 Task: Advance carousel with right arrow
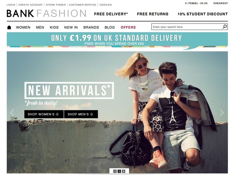click(222, 113)
